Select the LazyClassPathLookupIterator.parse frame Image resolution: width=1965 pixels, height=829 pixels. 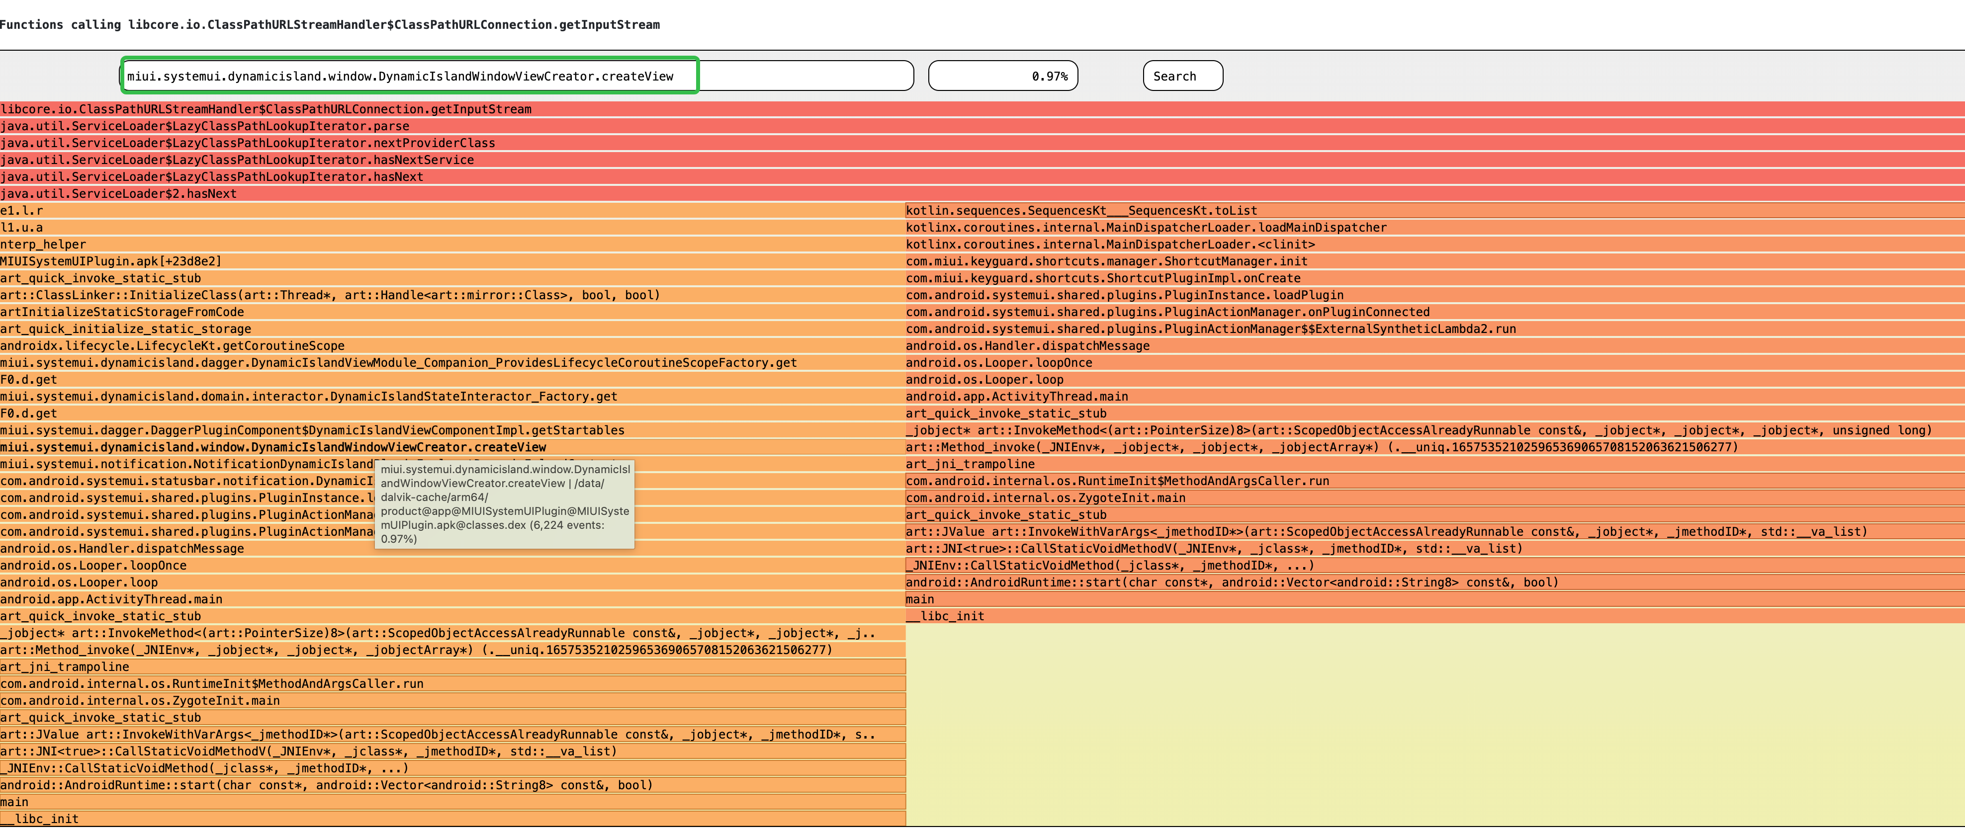[982, 126]
